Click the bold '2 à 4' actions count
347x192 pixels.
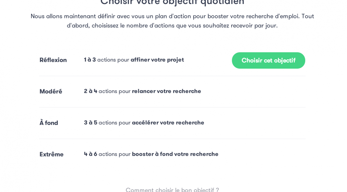pyautogui.click(x=90, y=91)
